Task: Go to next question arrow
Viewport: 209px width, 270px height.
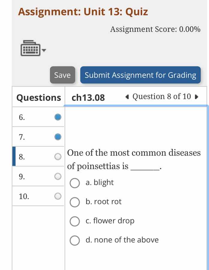Action: point(196,97)
